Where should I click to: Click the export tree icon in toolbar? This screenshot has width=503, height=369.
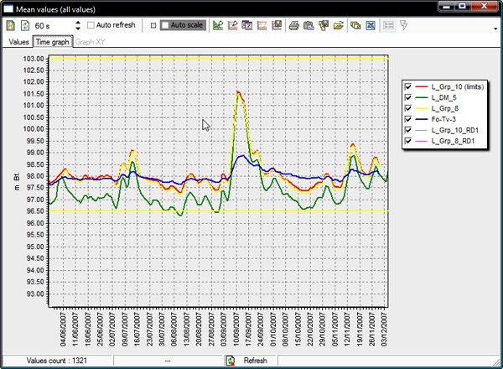(324, 25)
